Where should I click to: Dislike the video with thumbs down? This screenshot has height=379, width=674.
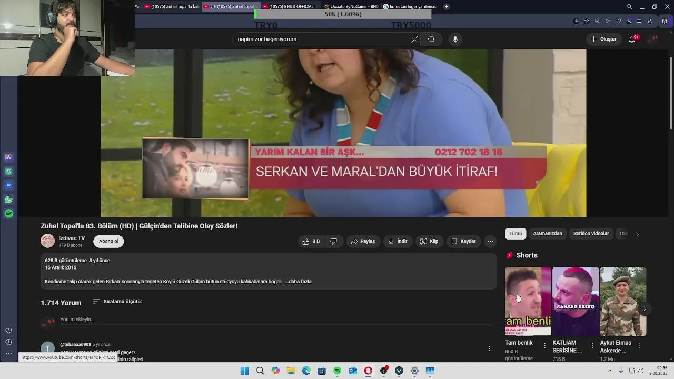tap(333, 242)
